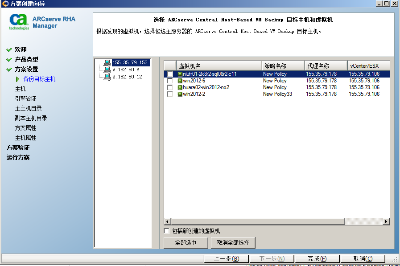Click proxy 155.35.79.178 in huara02 row

(x=322, y=87)
